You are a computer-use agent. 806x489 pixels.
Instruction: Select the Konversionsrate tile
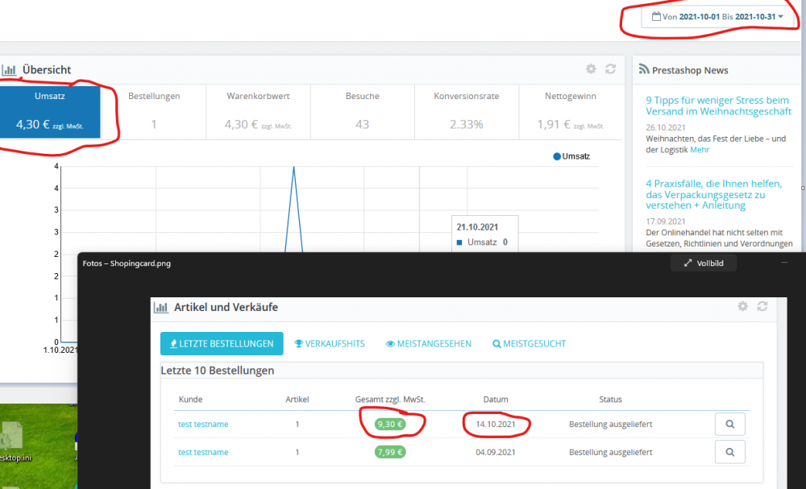tap(466, 112)
